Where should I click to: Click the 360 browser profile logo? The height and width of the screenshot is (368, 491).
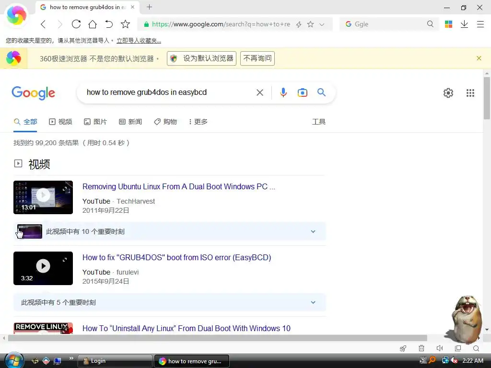[x=17, y=15]
